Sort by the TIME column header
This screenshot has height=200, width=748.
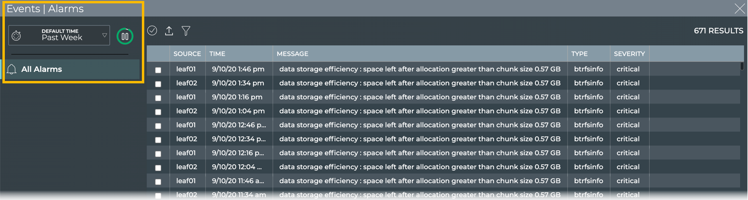coord(217,54)
